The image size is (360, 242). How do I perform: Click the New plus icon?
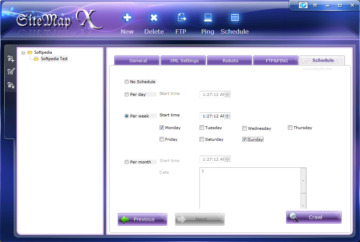pyautogui.click(x=127, y=18)
